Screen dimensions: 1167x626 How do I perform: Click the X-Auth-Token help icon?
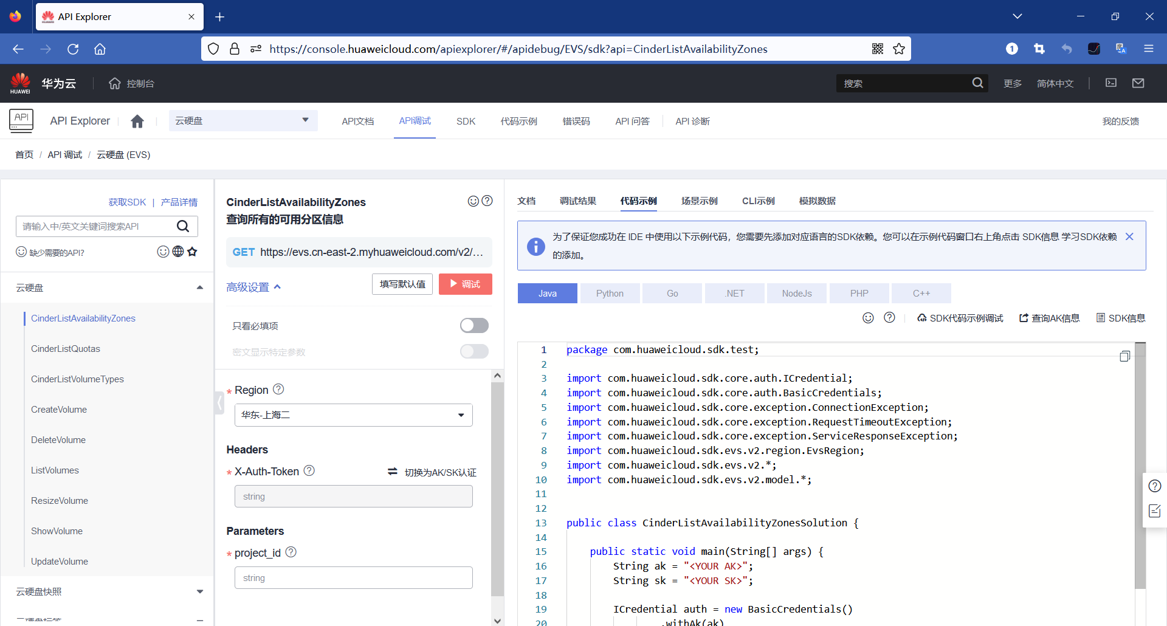[x=309, y=470]
